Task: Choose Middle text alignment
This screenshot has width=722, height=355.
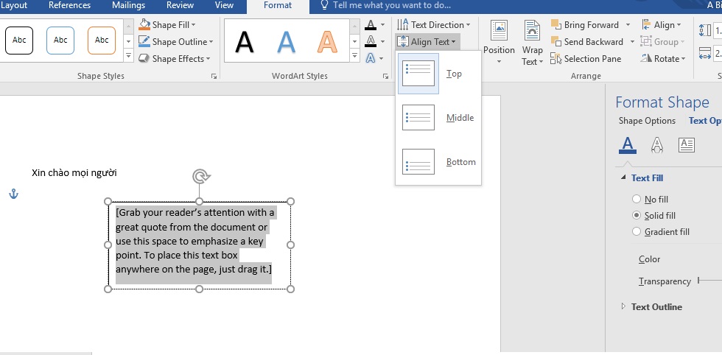Action: [438, 118]
